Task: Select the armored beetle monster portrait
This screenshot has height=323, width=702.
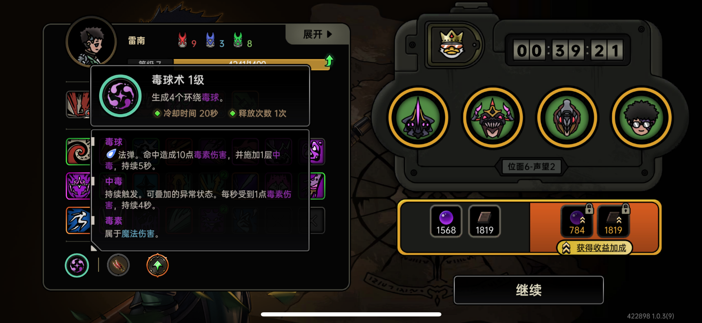Action: (x=567, y=118)
